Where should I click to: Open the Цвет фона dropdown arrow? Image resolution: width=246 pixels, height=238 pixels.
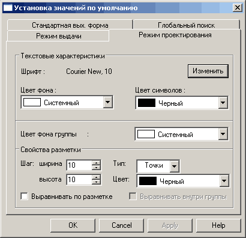pos(108,102)
